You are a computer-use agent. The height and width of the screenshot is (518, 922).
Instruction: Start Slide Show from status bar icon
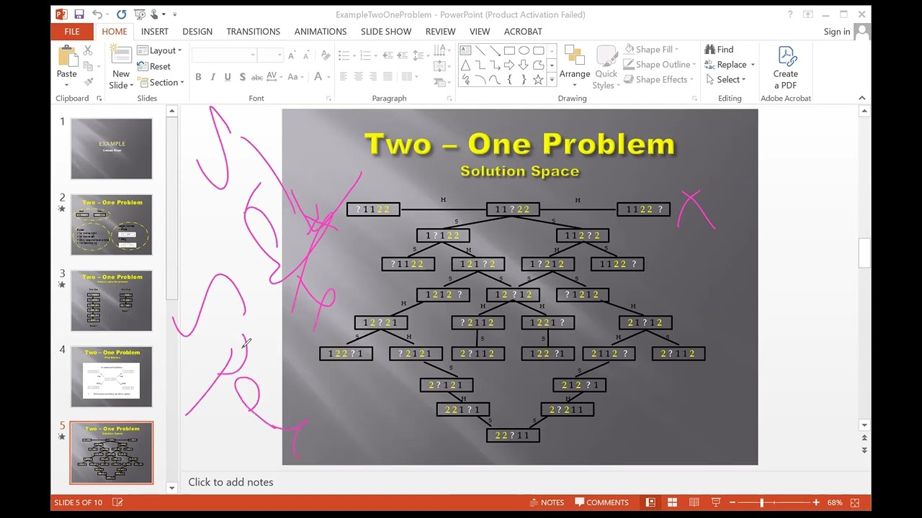pos(716,502)
